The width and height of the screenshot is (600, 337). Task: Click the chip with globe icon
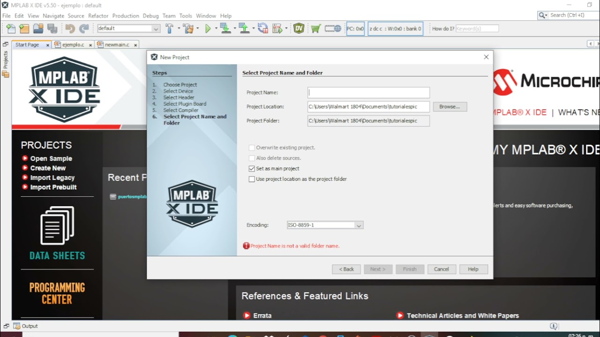coord(333,29)
